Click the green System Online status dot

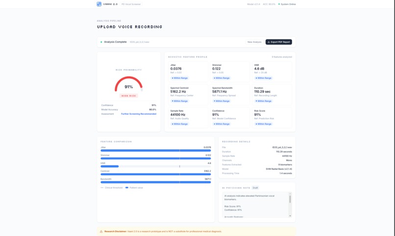click(x=279, y=4)
